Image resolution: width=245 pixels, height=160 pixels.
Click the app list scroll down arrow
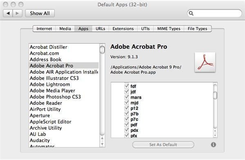(x=102, y=144)
